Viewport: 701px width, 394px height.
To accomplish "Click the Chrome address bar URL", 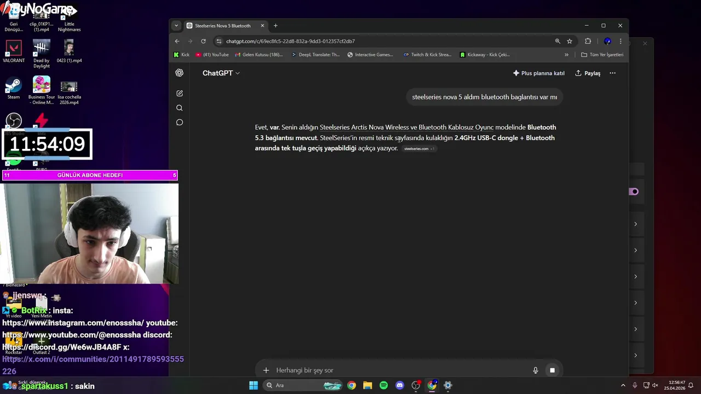I will 290,41.
